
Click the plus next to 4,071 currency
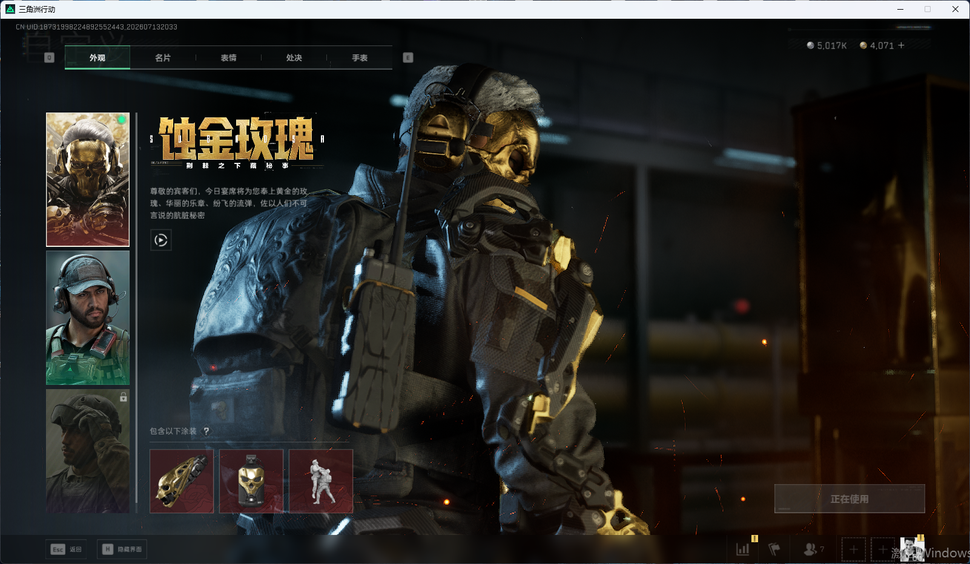pyautogui.click(x=901, y=45)
